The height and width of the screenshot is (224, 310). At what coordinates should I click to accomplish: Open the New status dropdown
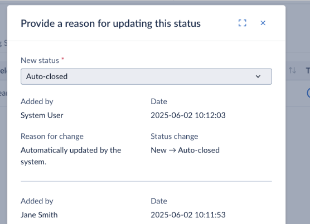[146, 77]
